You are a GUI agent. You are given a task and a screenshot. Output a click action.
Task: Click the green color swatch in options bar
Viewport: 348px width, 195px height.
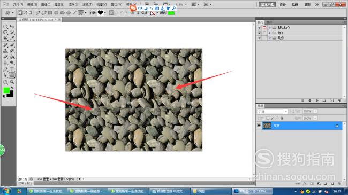(x=171, y=13)
